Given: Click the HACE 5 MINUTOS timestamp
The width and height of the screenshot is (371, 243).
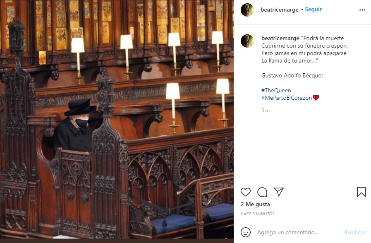Looking at the screenshot, I should click(x=258, y=214).
